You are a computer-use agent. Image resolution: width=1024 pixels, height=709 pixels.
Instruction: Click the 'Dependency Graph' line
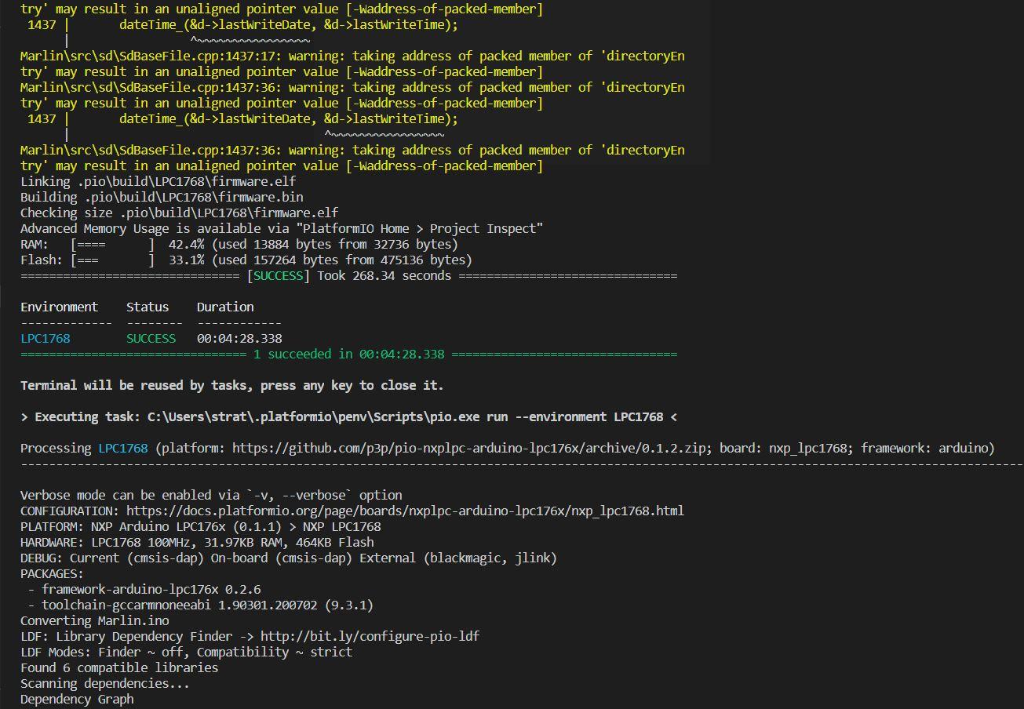click(77, 699)
